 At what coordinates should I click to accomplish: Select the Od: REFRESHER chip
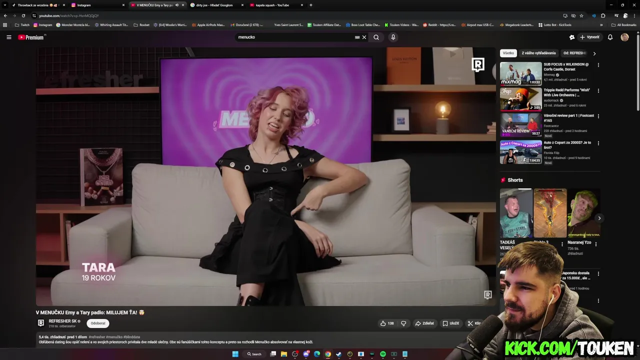point(574,53)
